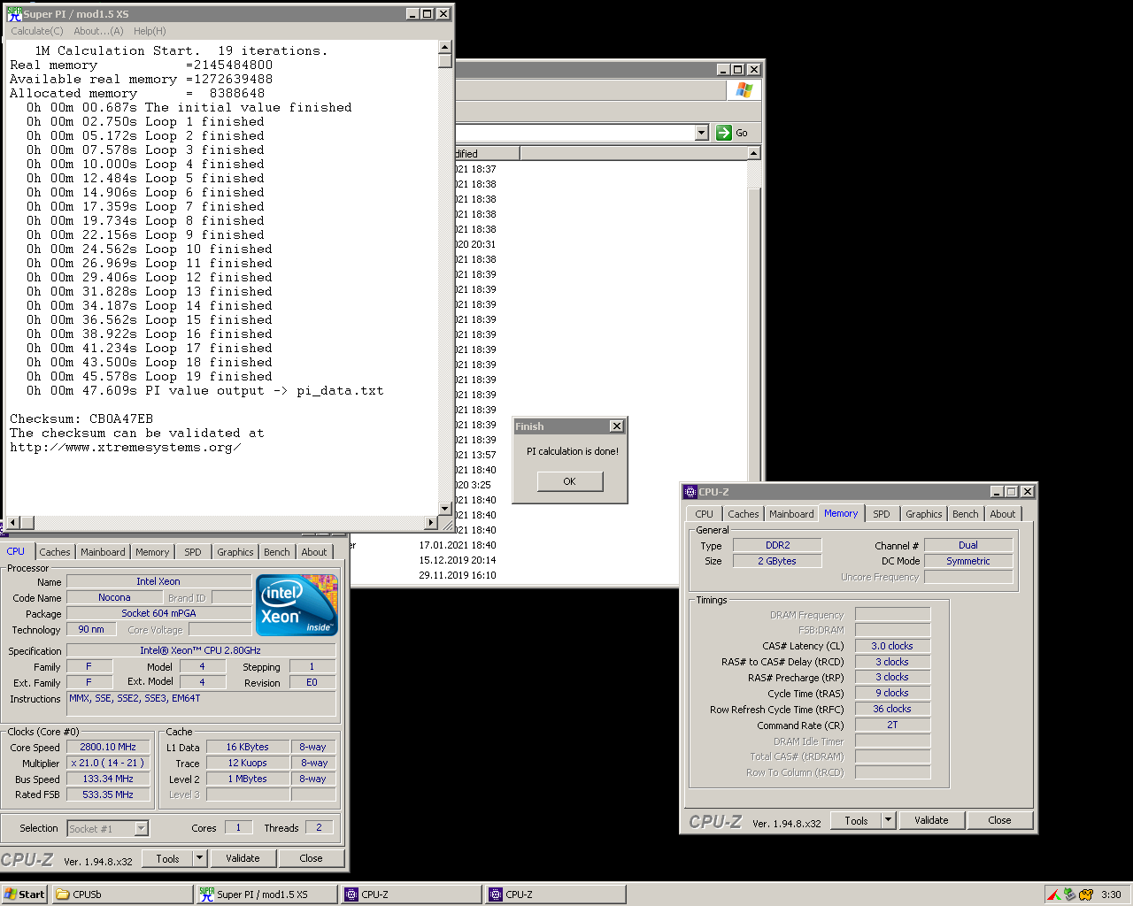Click the red-green triangle tray icon
This screenshot has height=906, width=1133.
(x=1053, y=894)
